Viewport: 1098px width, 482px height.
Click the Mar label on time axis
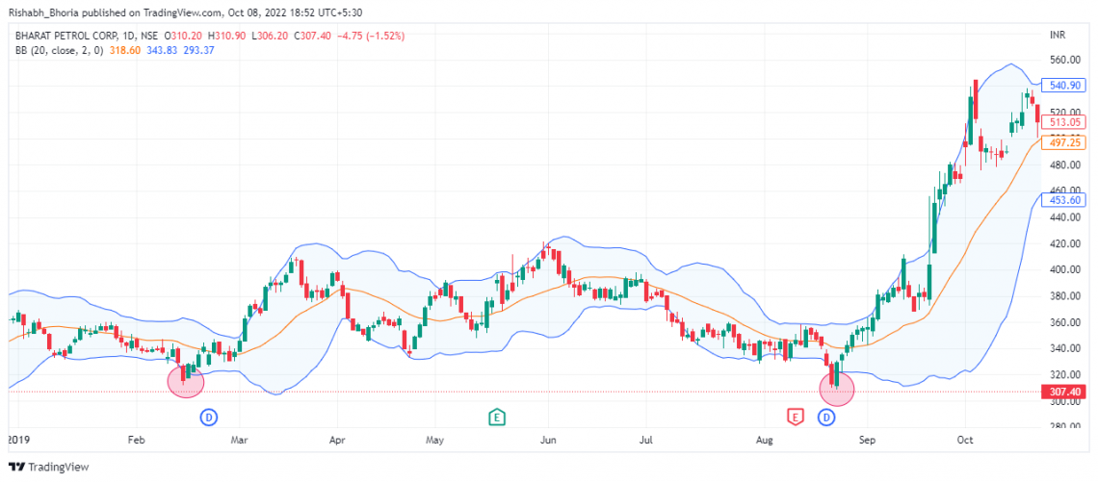[x=240, y=442]
